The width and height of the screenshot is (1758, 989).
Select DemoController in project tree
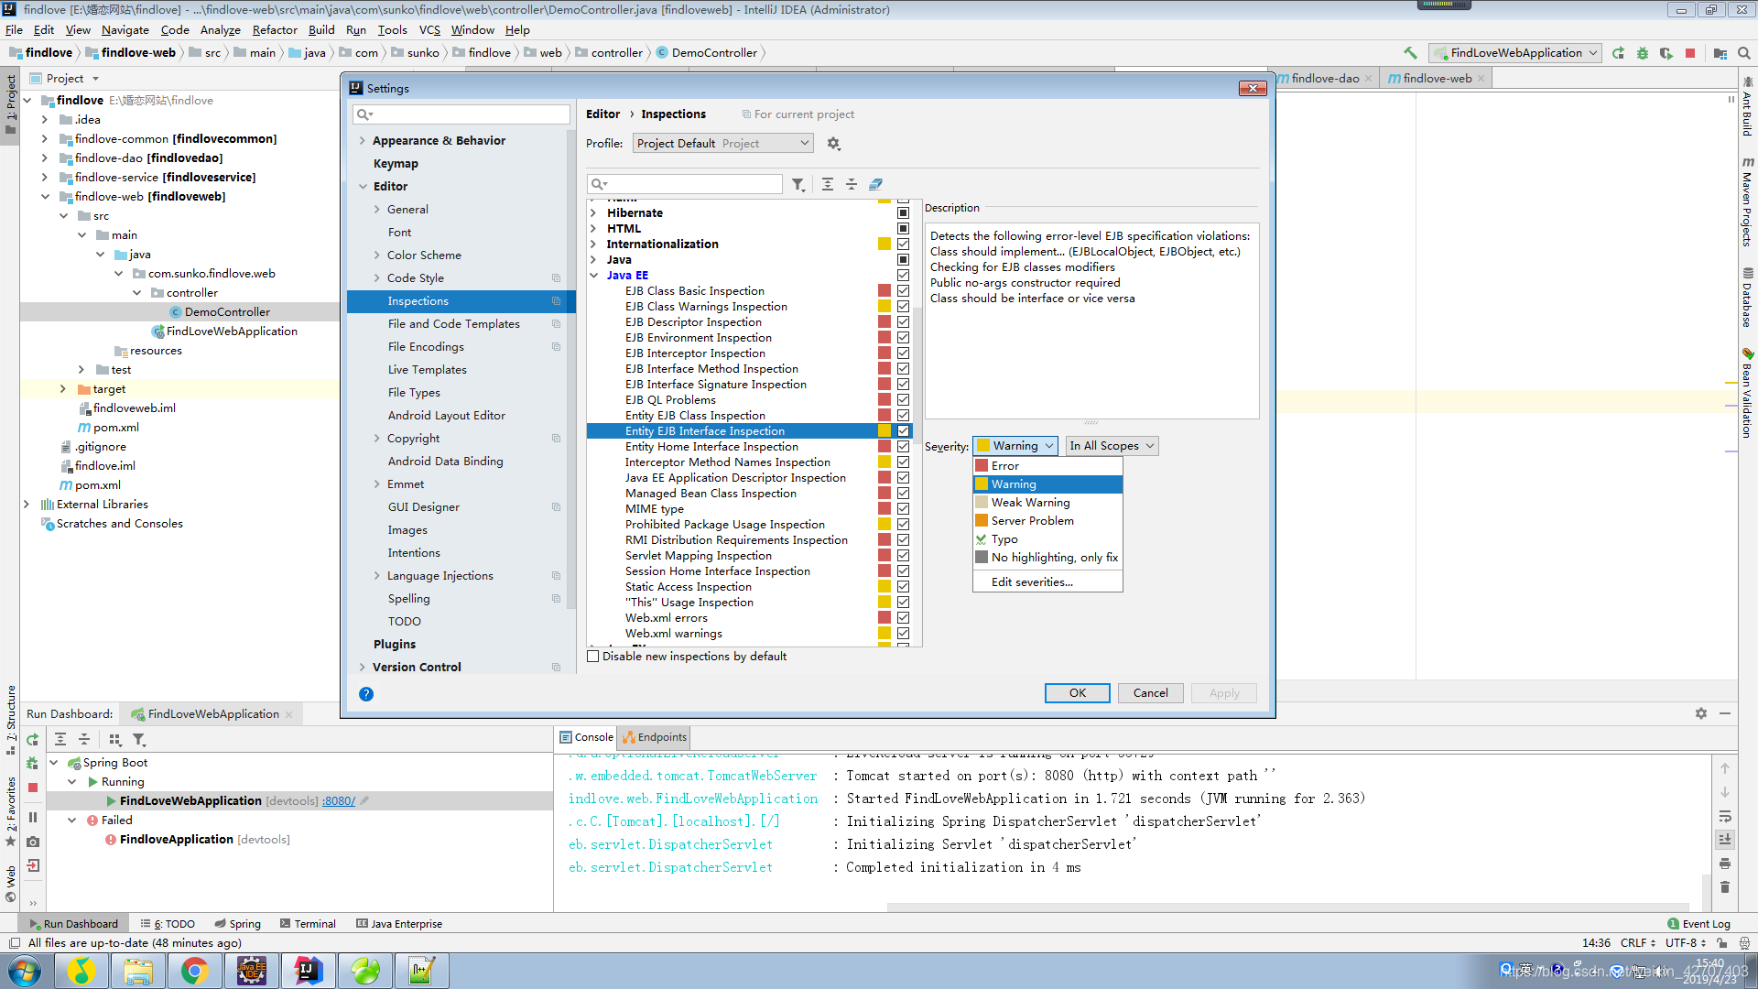[227, 312]
